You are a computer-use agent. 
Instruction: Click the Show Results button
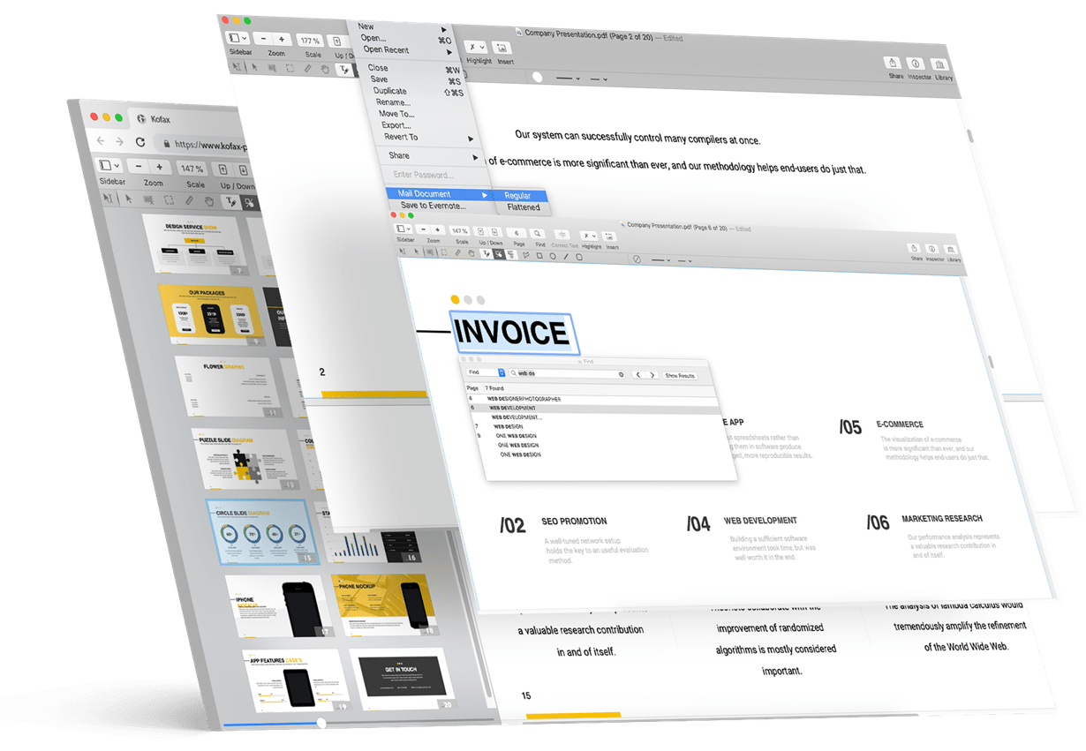680,376
